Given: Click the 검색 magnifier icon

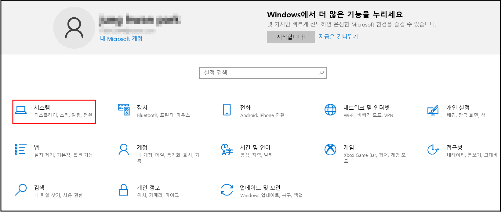Looking at the screenshot, I should tap(21, 190).
